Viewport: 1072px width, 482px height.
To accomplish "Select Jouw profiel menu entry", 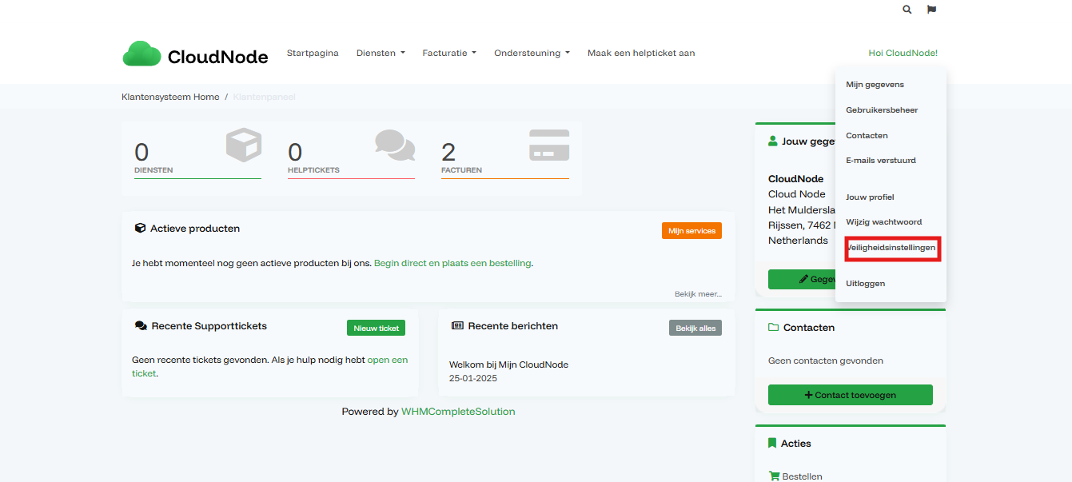I will tap(870, 197).
